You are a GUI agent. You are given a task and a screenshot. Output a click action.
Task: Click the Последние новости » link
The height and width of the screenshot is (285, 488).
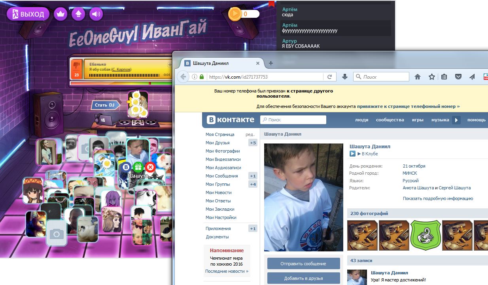pyautogui.click(x=227, y=271)
